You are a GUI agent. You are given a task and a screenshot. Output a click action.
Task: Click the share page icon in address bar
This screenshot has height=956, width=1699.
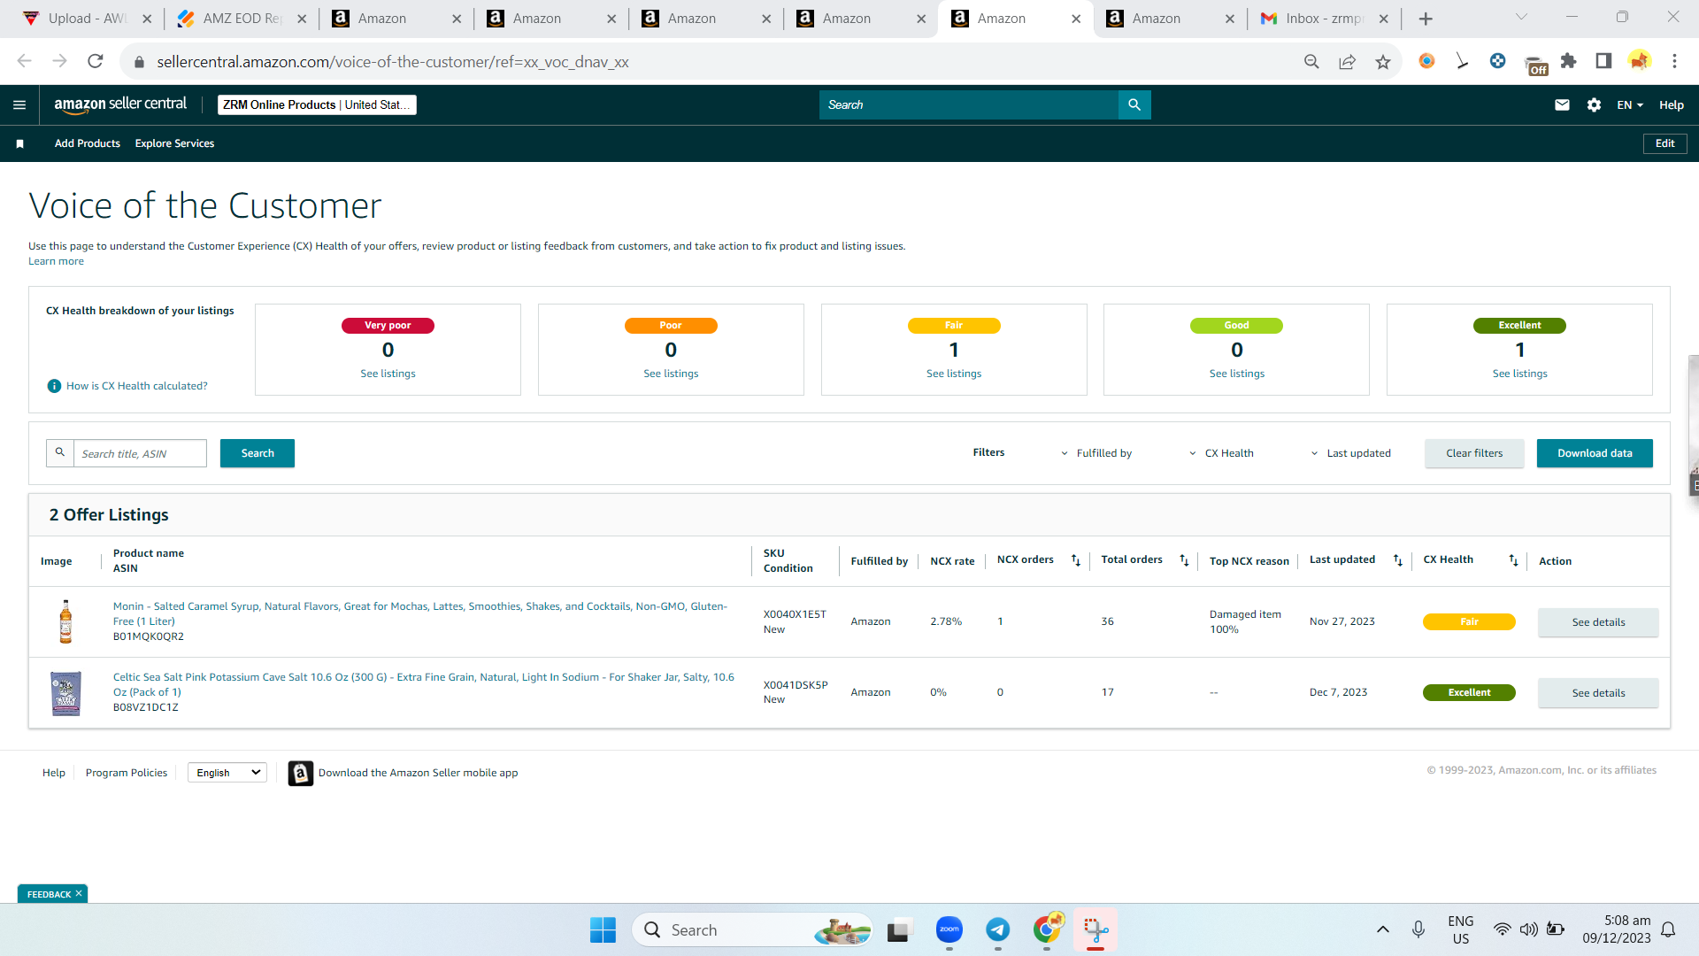1347,61
